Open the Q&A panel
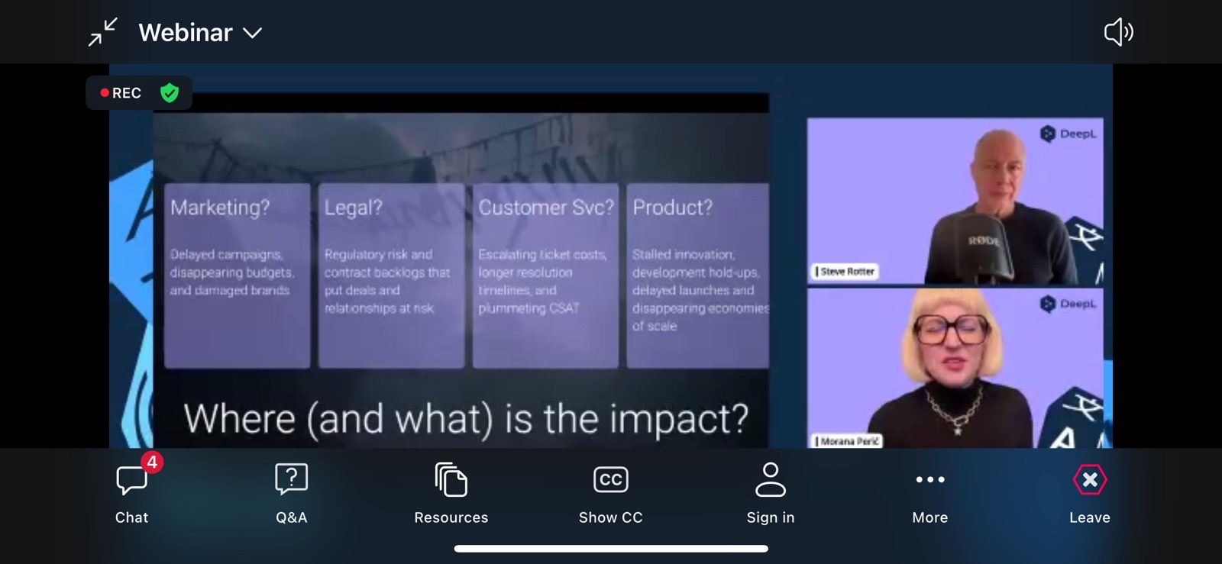 tap(291, 480)
